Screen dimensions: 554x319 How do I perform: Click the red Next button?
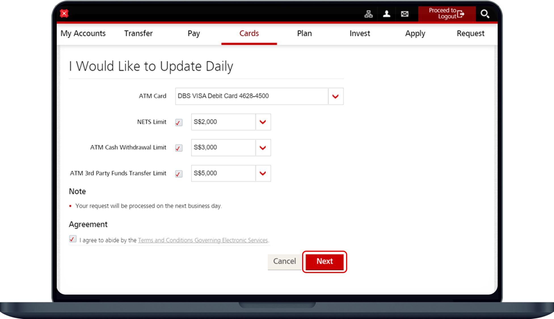click(x=325, y=261)
